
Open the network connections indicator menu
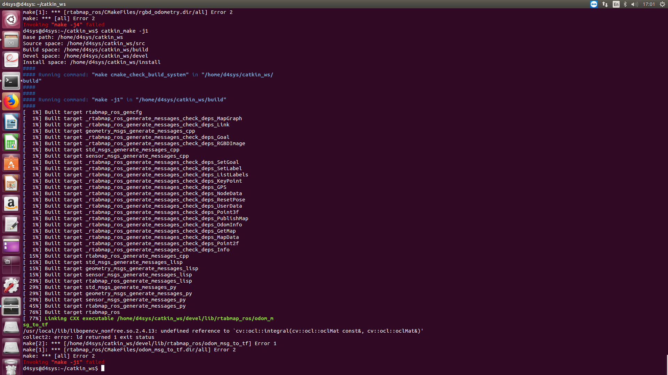click(605, 4)
